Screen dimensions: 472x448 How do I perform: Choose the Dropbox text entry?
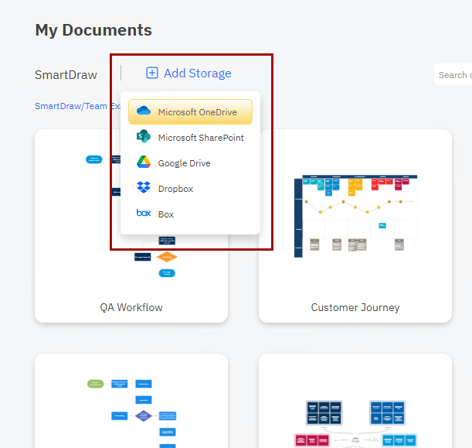click(175, 189)
